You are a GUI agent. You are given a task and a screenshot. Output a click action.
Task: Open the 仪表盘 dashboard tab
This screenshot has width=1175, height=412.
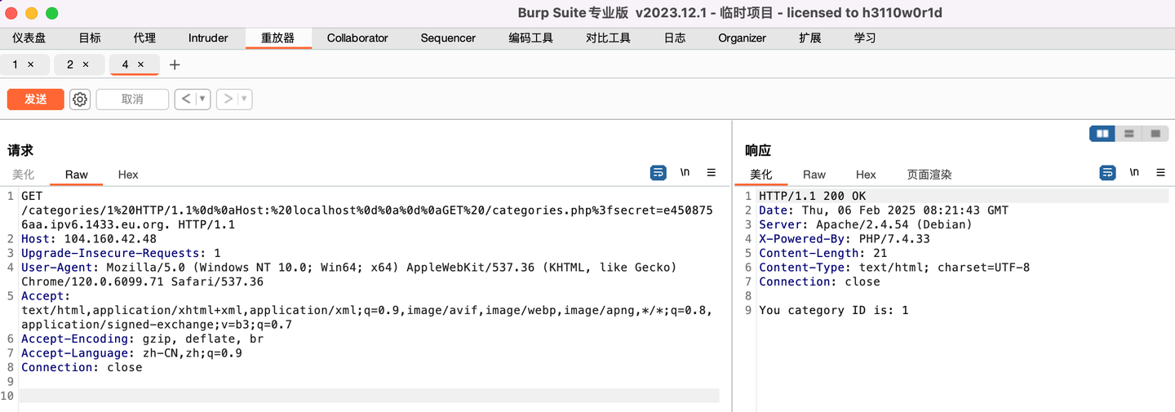[x=29, y=38]
